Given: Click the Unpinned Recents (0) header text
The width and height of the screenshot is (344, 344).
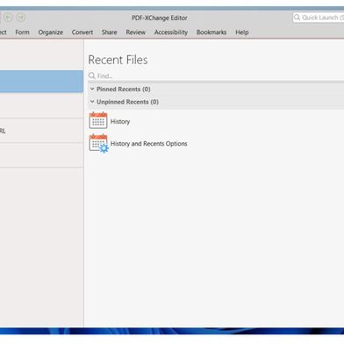Looking at the screenshot, I should 127,102.
